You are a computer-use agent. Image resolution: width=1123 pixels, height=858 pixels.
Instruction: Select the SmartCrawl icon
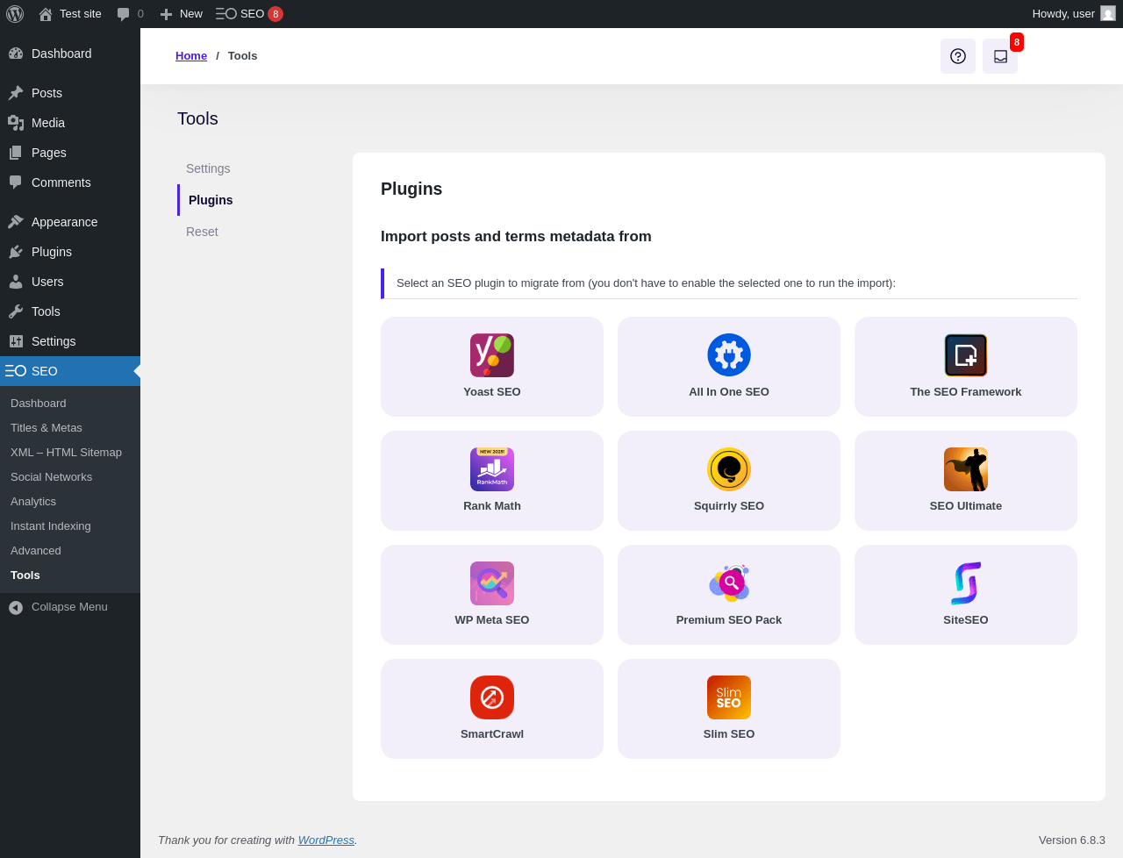pyautogui.click(x=492, y=697)
